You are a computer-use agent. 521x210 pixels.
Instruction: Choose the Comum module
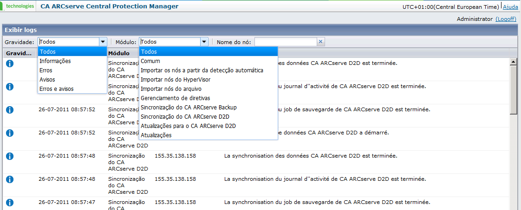coord(208,61)
